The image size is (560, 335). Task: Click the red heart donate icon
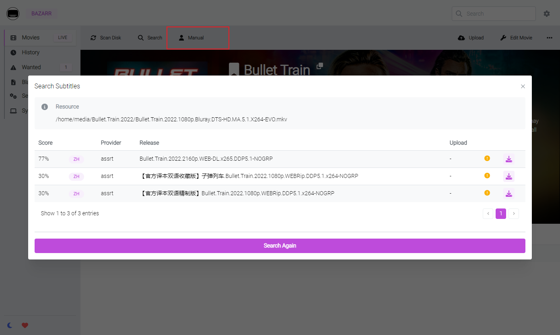click(x=25, y=325)
